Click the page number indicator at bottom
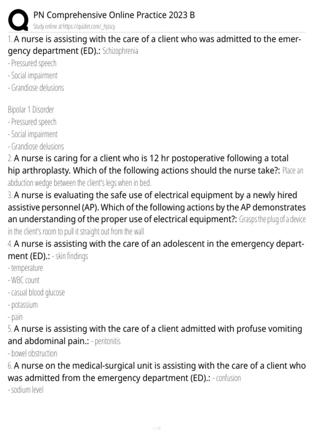This screenshot has height=443, width=313. click(x=156, y=429)
